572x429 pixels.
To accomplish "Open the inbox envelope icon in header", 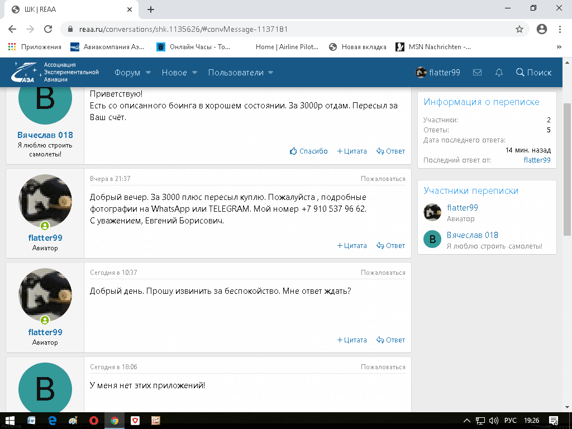I will [477, 73].
